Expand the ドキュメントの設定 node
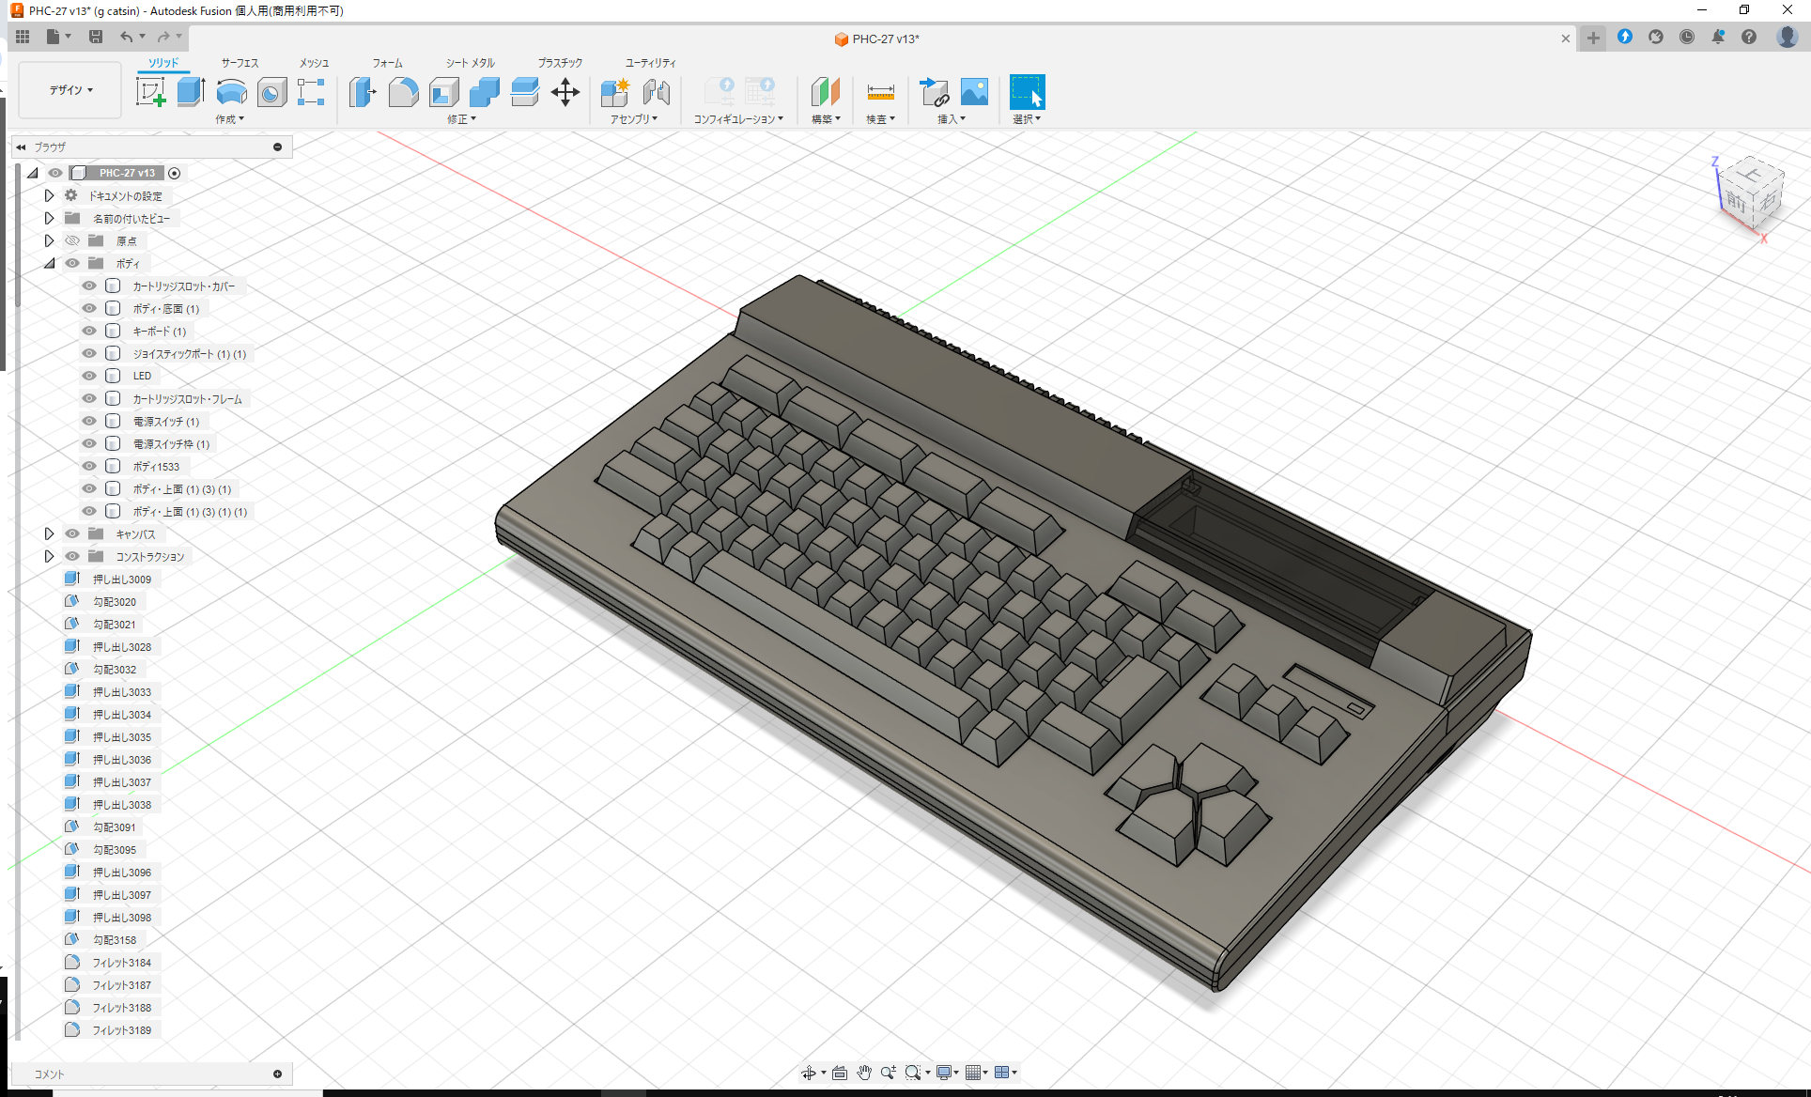Image resolution: width=1811 pixels, height=1097 pixels. point(49,195)
